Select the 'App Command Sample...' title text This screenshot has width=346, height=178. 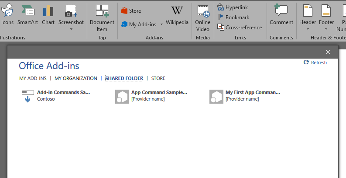tap(159, 92)
